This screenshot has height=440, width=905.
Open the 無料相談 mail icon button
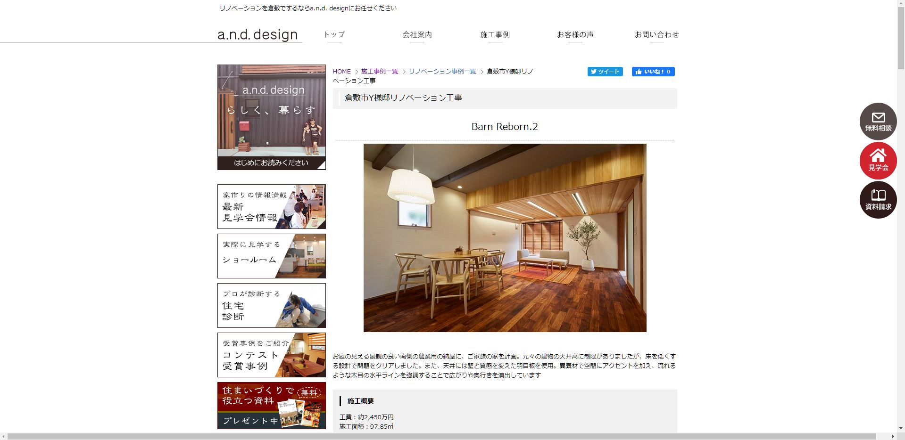[x=878, y=121]
